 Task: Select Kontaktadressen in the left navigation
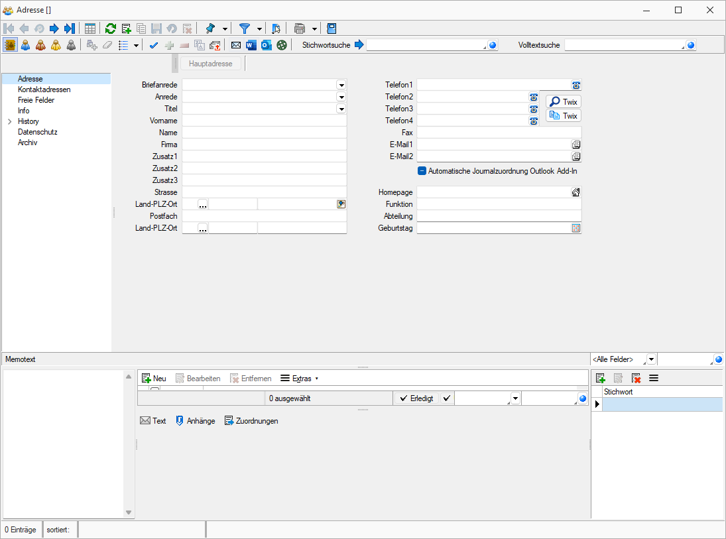coord(44,90)
